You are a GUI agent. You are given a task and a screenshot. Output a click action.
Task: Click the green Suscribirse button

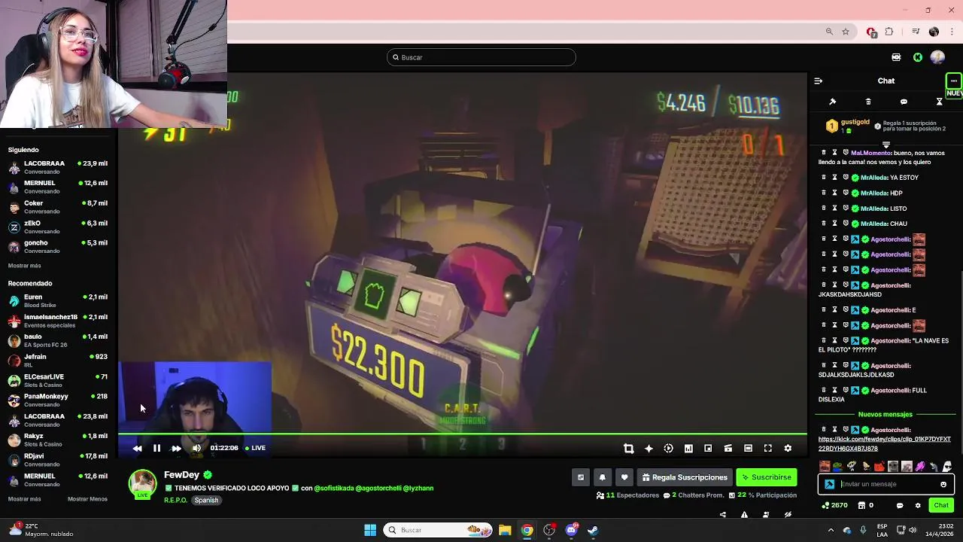(x=766, y=477)
